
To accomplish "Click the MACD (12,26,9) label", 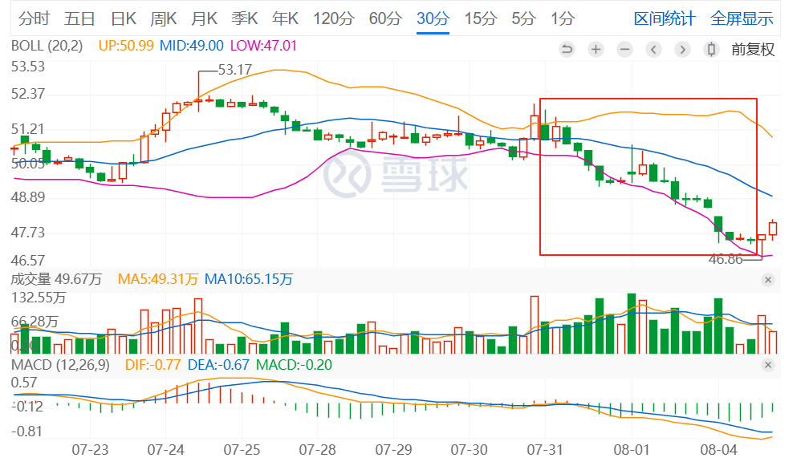I will (x=60, y=365).
